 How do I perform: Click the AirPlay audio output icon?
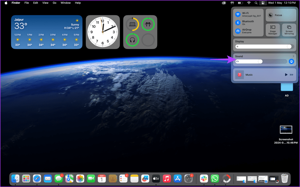pos(292,62)
